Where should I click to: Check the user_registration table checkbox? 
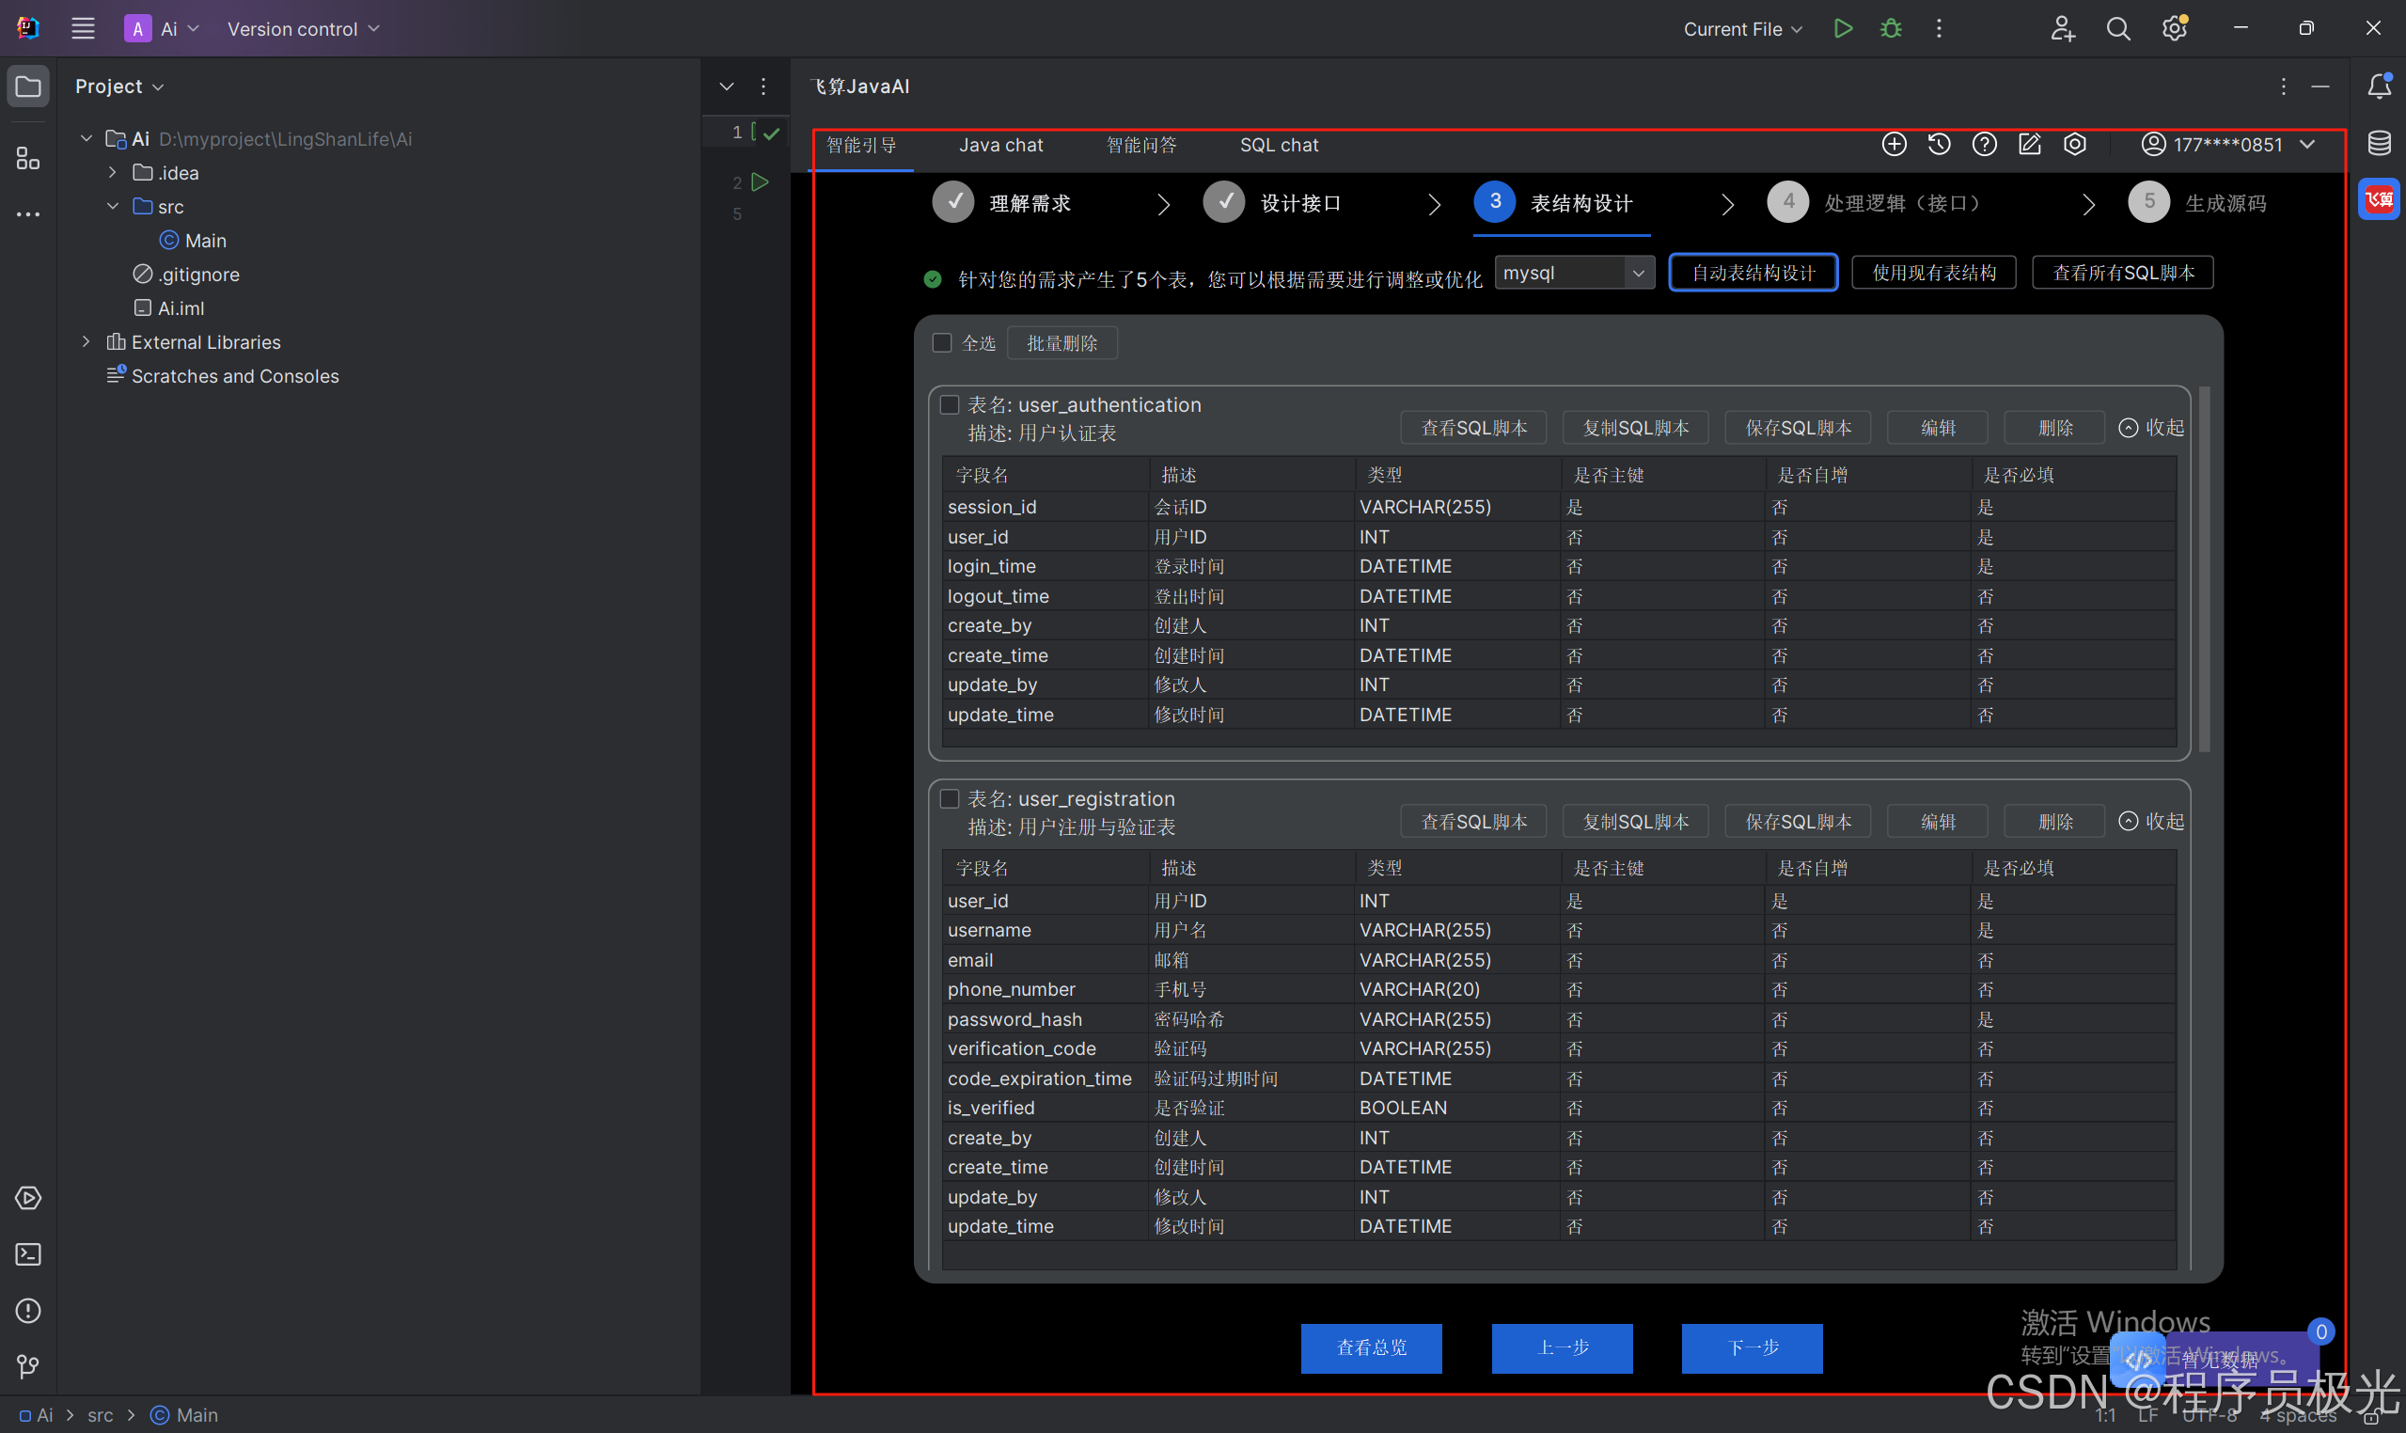click(950, 799)
